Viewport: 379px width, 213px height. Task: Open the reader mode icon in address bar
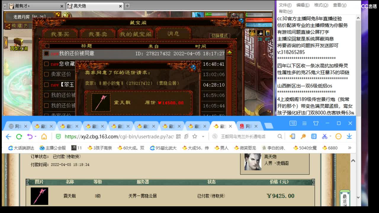click(186, 136)
